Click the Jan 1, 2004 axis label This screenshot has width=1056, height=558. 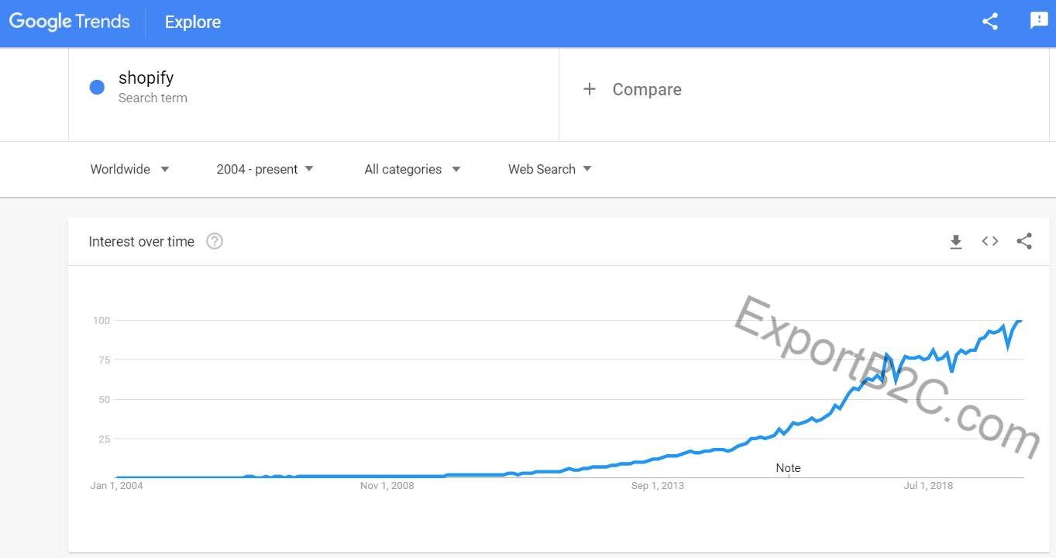pyautogui.click(x=117, y=486)
